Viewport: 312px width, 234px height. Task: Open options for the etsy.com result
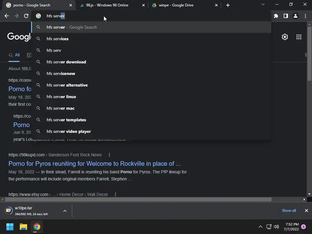tap(115, 194)
